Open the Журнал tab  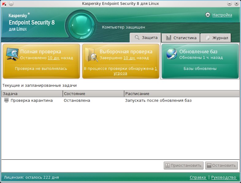point(216,38)
